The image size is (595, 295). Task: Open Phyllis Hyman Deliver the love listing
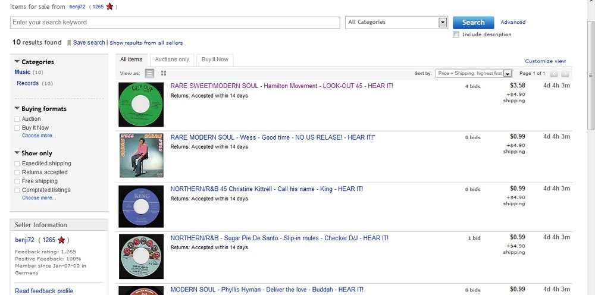click(267, 290)
